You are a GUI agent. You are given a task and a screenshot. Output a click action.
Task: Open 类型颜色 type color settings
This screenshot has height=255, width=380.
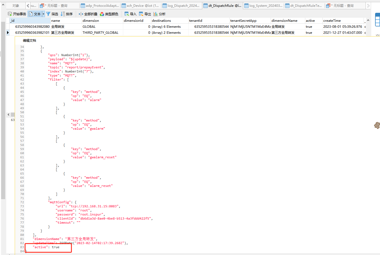(109, 14)
